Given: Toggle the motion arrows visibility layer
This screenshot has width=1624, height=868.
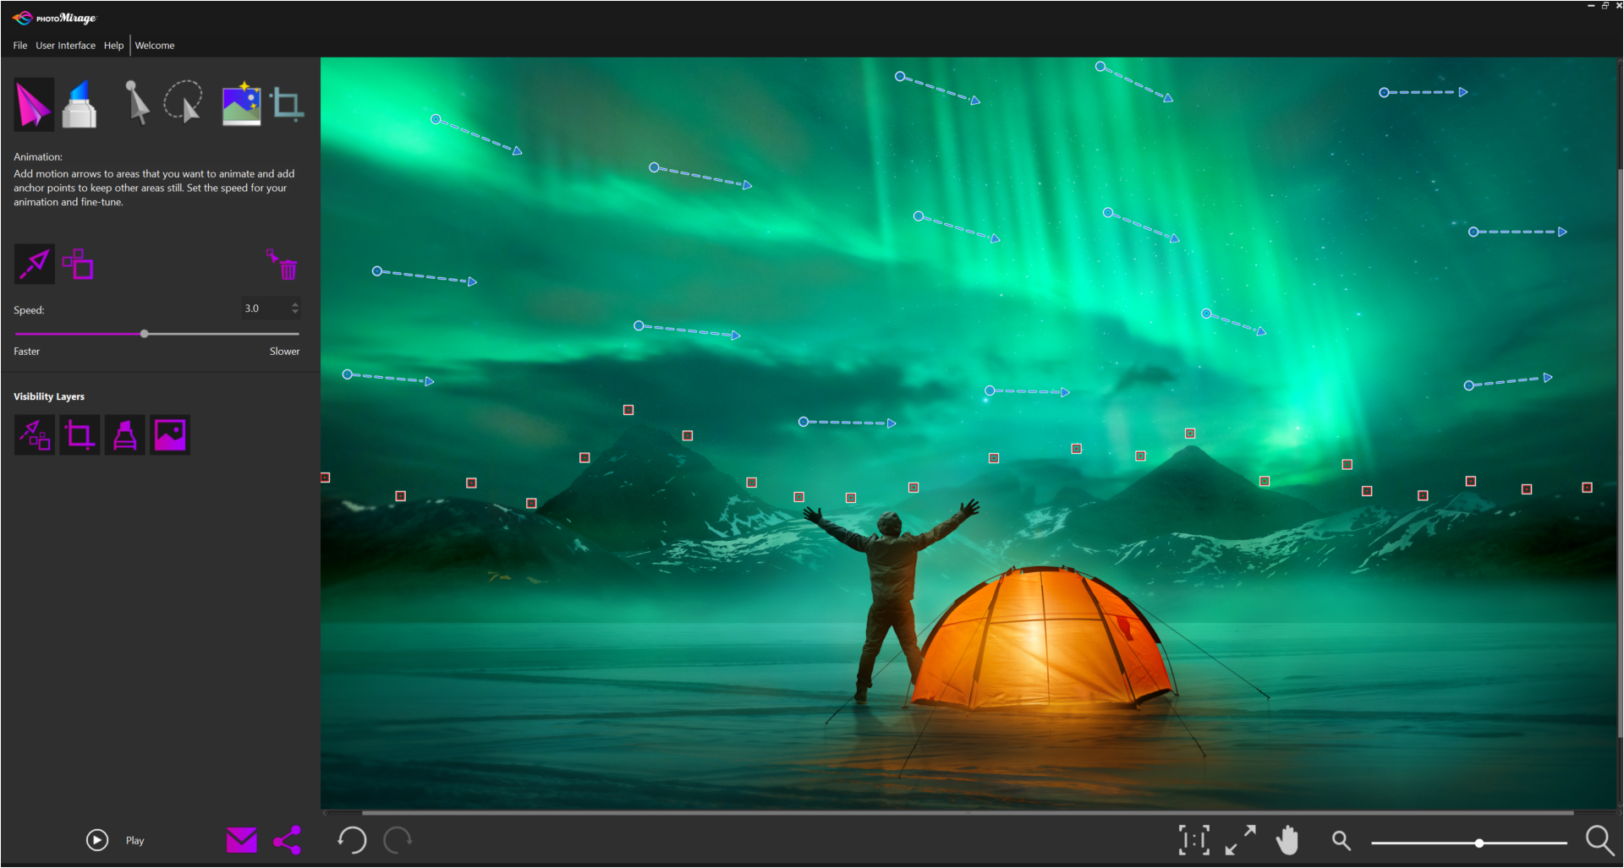Looking at the screenshot, I should pyautogui.click(x=34, y=434).
